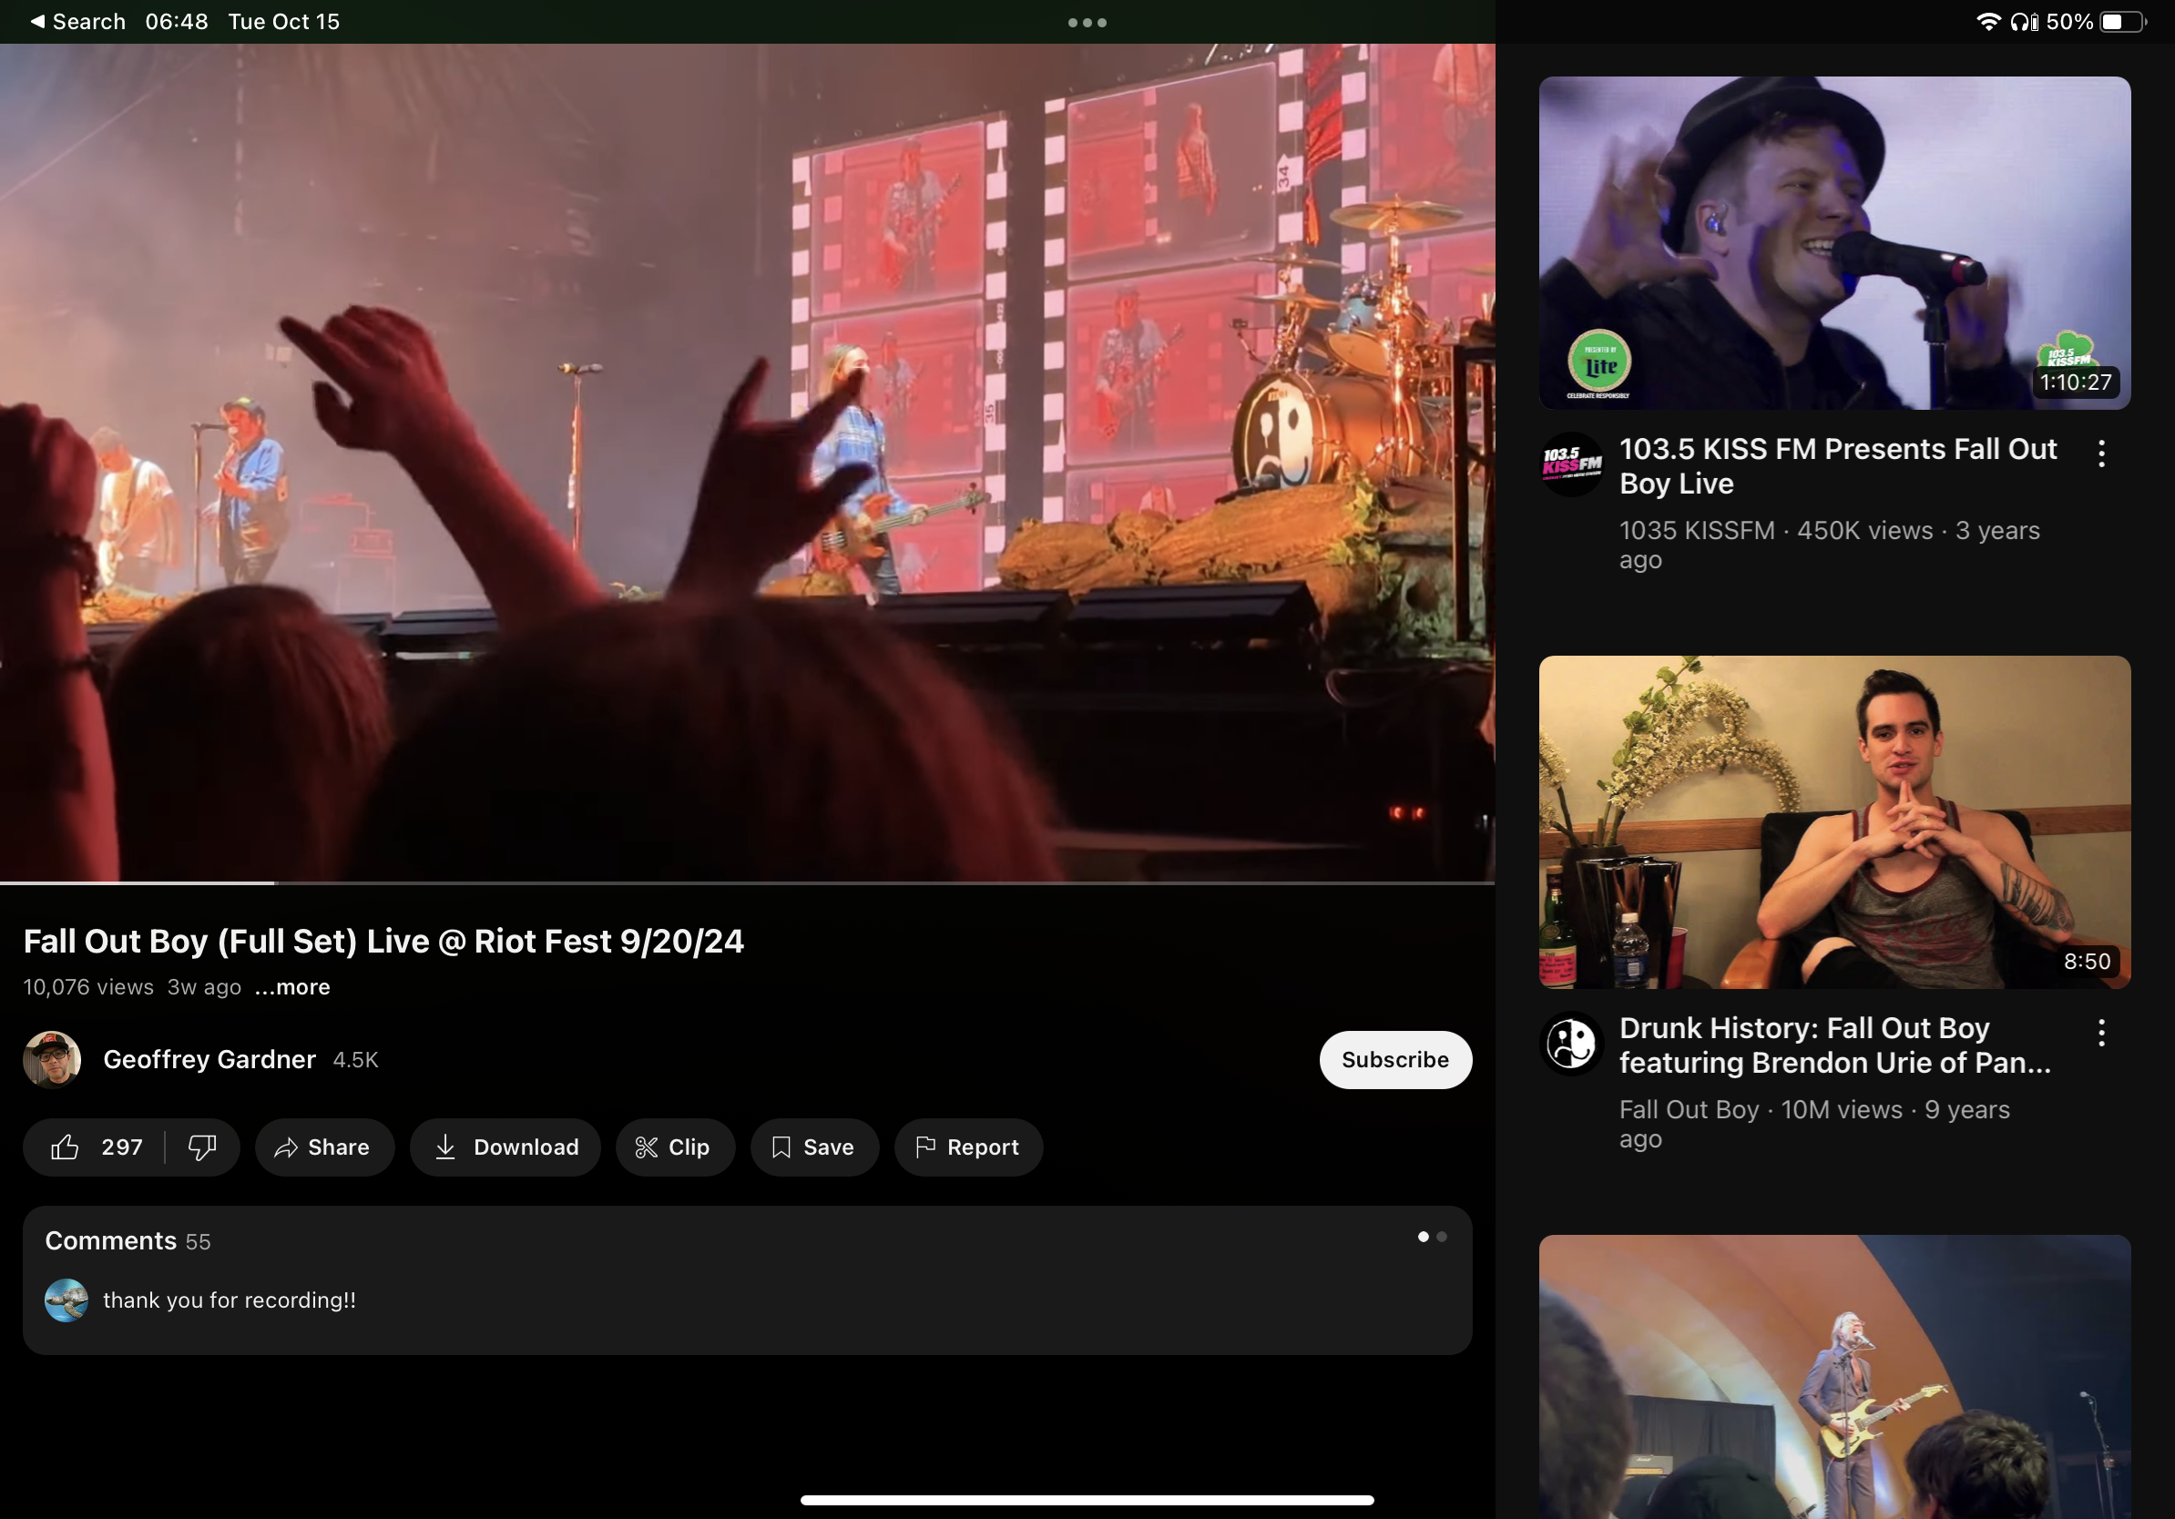The image size is (2175, 1519).
Task: Download the video for offline viewing
Action: pyautogui.click(x=505, y=1147)
